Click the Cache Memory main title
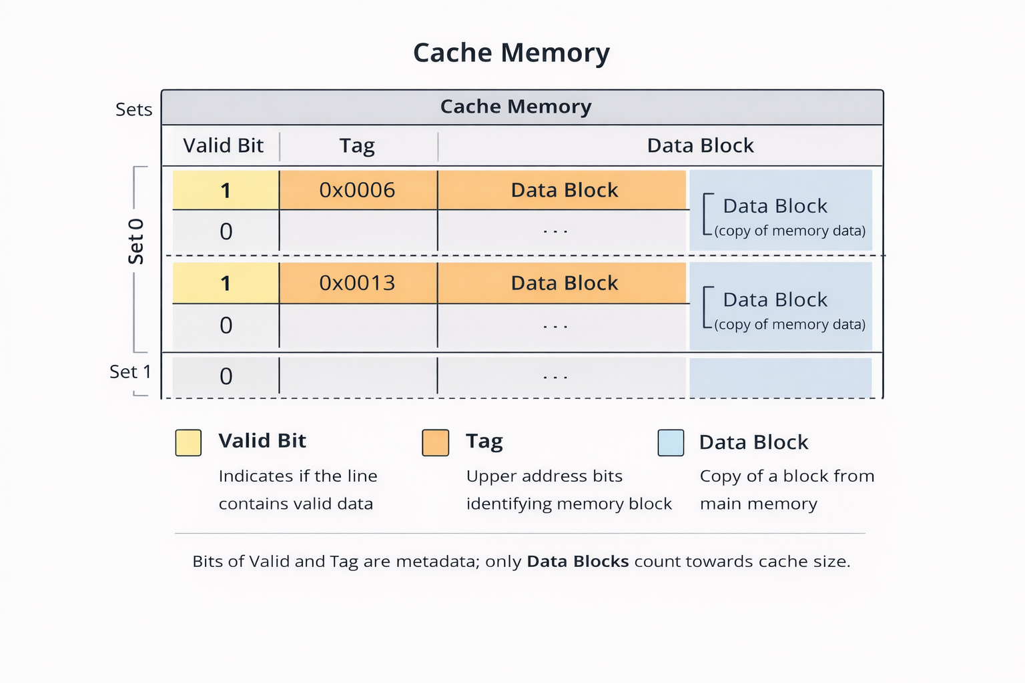This screenshot has height=683, width=1025. (511, 53)
